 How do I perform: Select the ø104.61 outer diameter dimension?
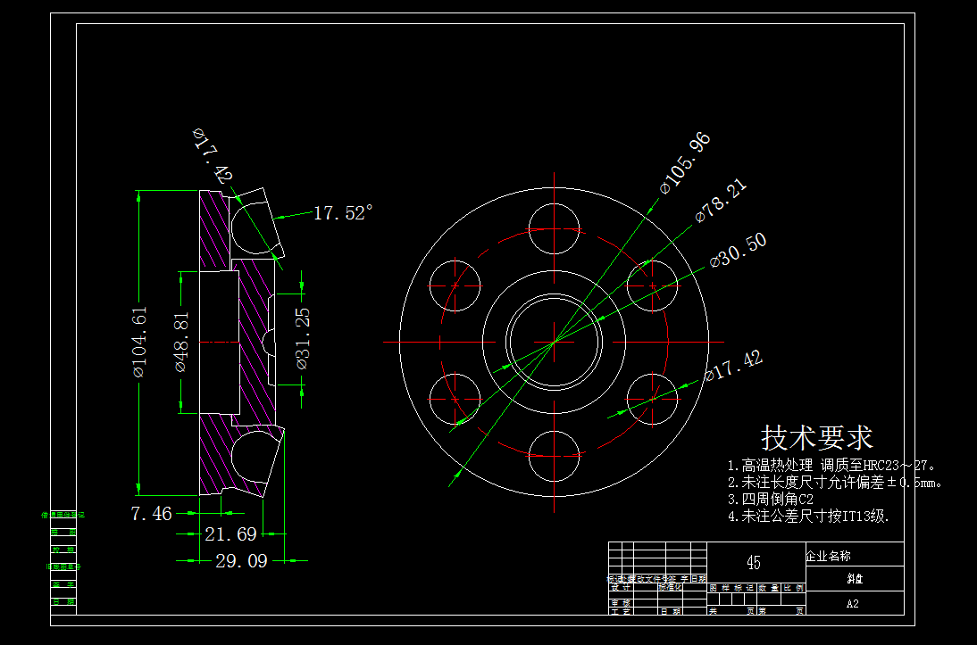pos(140,342)
